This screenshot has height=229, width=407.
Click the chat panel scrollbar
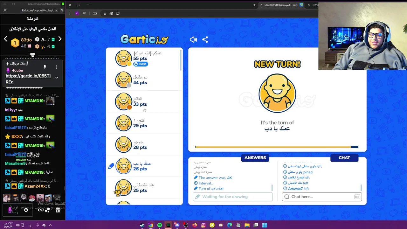click(x=361, y=188)
